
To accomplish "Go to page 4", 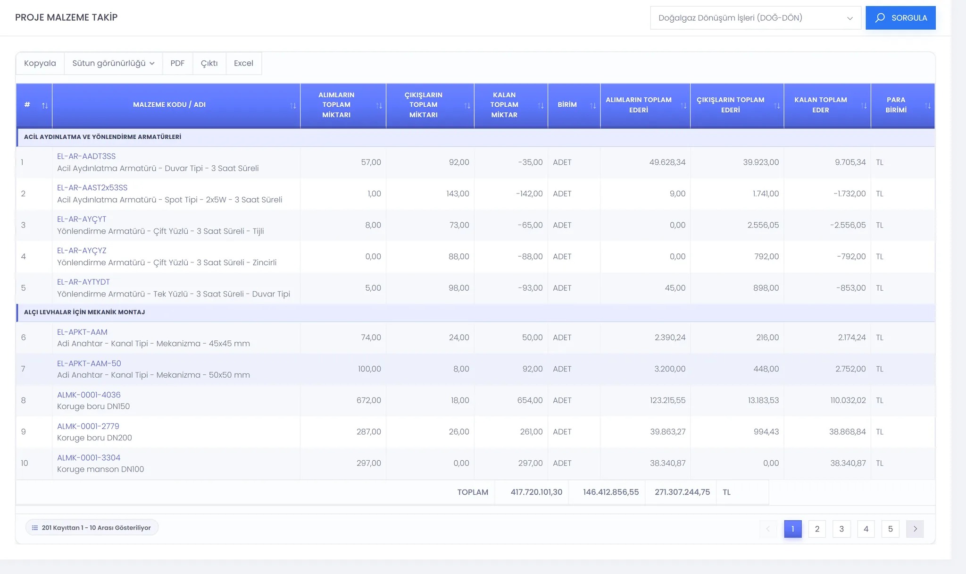I will [866, 529].
